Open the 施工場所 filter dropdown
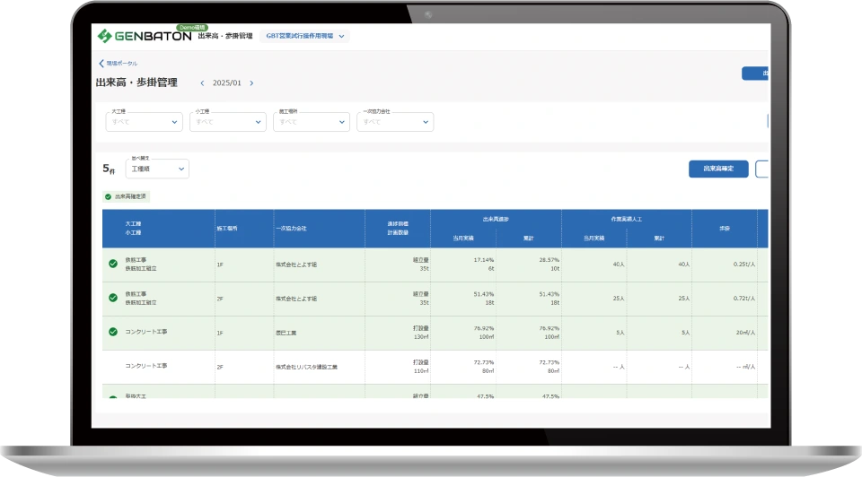 point(312,122)
